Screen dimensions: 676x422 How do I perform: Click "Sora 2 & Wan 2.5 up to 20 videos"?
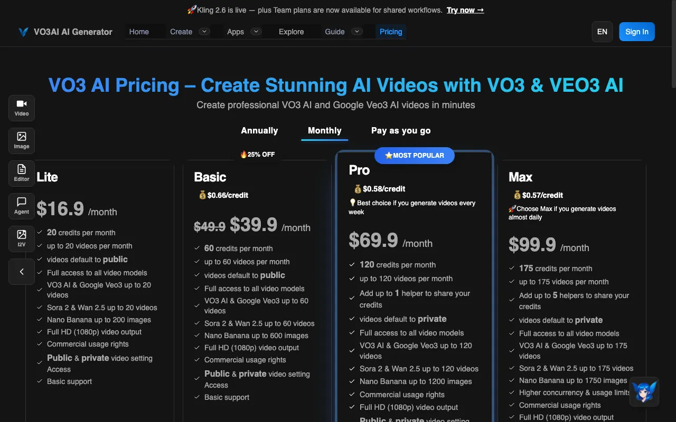[x=102, y=308]
